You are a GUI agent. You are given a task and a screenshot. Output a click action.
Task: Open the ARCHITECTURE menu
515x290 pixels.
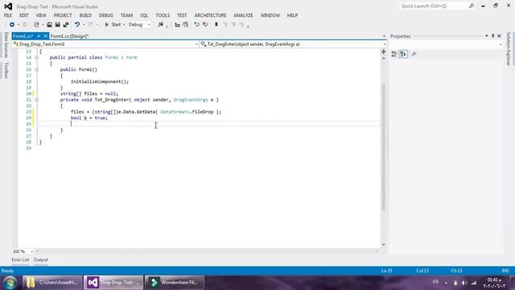(x=210, y=15)
